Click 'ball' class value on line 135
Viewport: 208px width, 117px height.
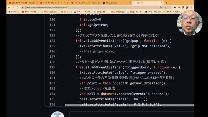point(138,99)
